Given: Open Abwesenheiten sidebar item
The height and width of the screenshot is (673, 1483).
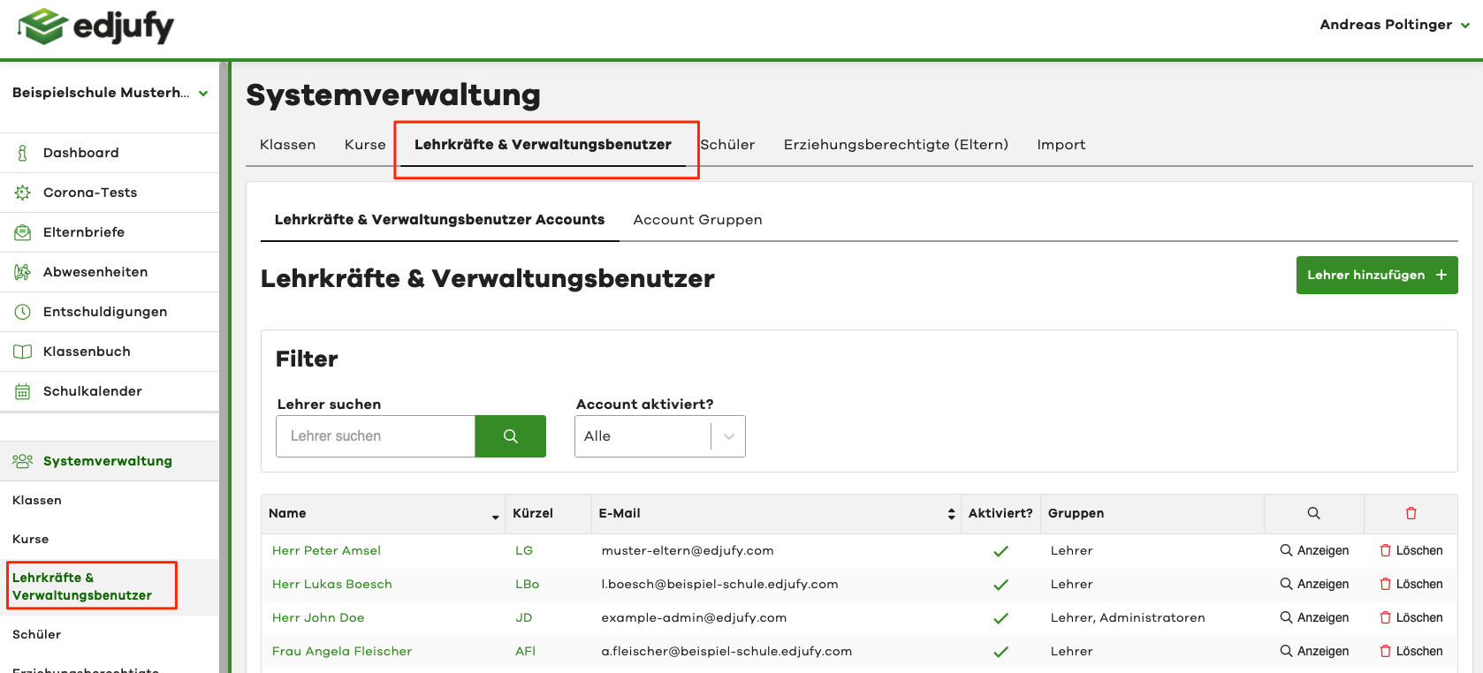Looking at the screenshot, I should [x=95, y=272].
